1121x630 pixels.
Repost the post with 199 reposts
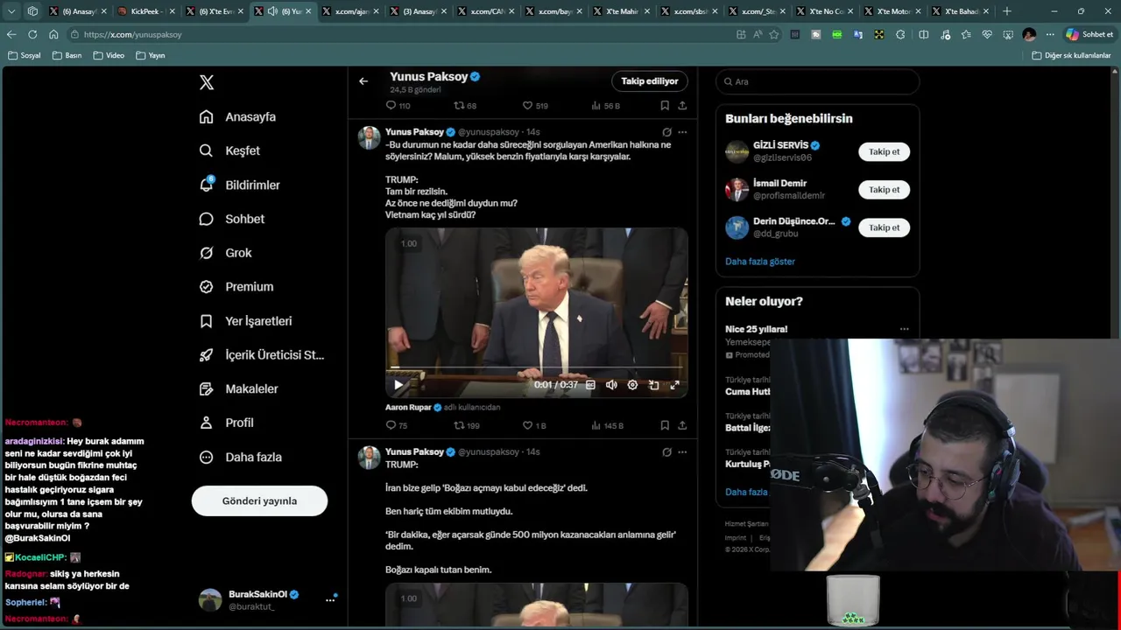466,425
